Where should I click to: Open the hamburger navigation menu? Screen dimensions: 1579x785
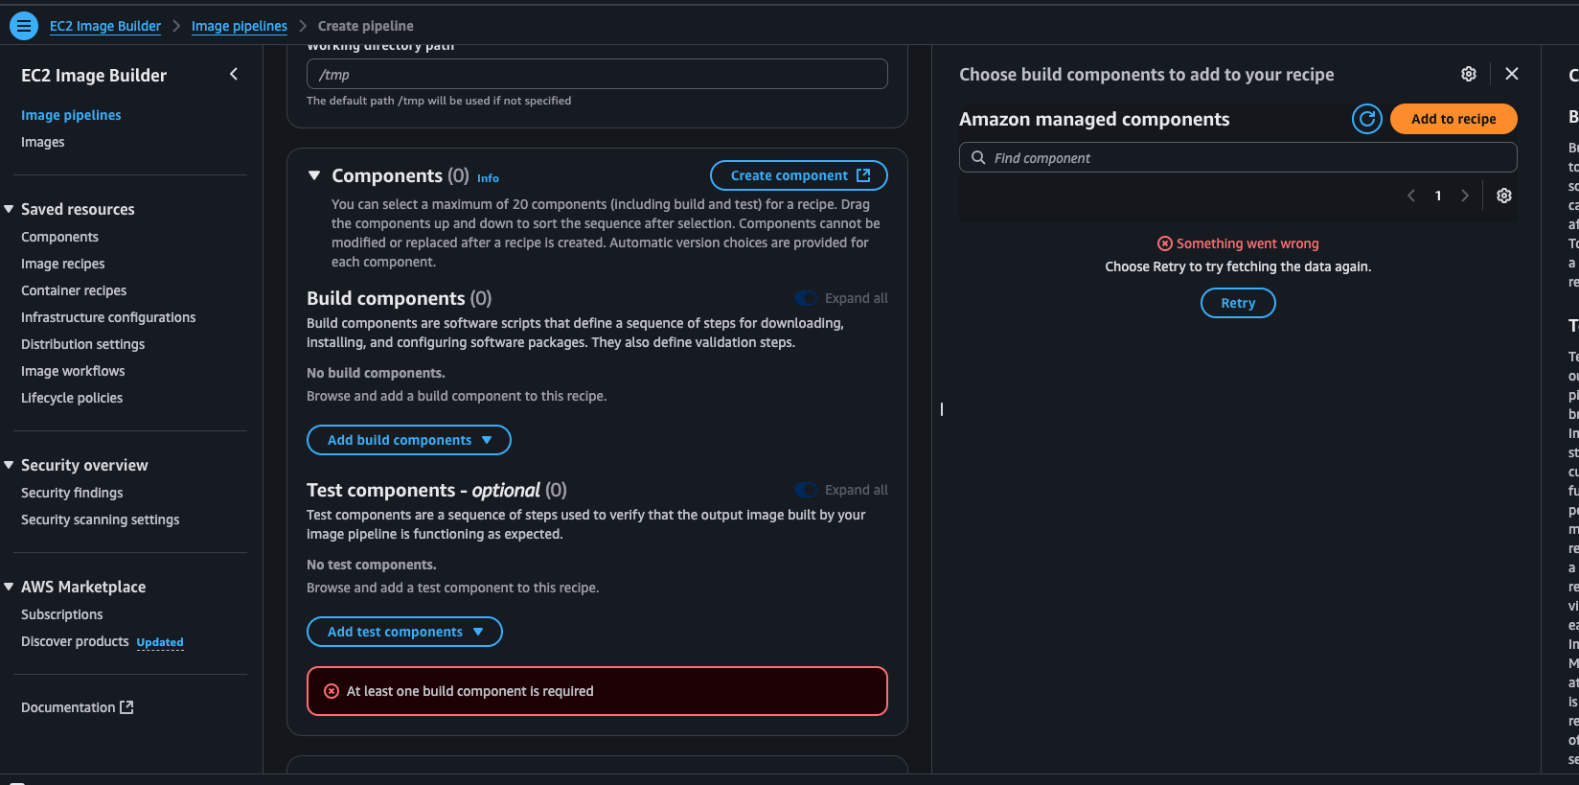click(x=24, y=26)
